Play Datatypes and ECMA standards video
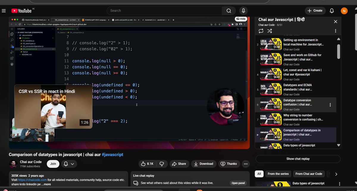The image size is (357, 191). point(296,90)
